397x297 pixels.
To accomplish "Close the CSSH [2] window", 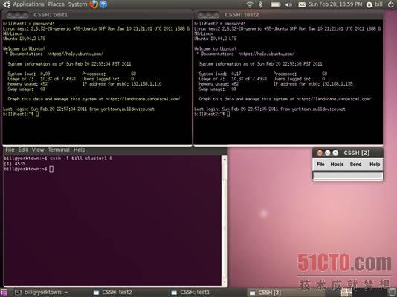I will 320,153.
